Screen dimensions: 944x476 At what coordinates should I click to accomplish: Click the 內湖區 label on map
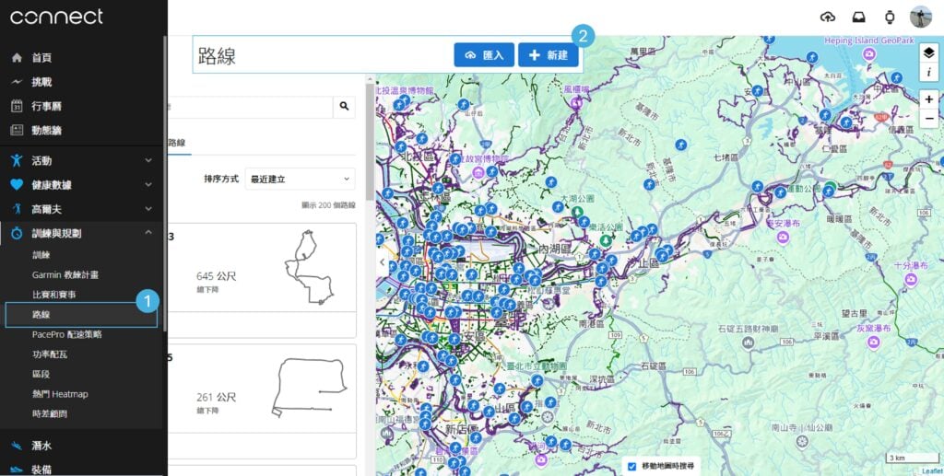pos(554,249)
